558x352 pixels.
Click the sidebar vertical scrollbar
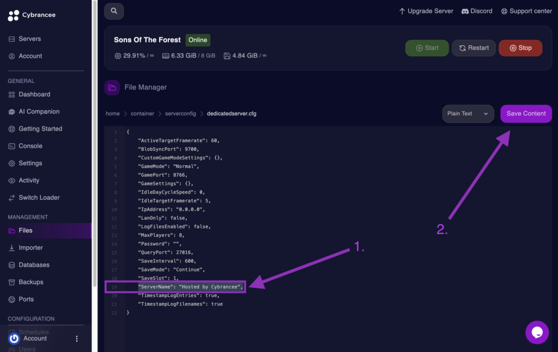coord(95,144)
